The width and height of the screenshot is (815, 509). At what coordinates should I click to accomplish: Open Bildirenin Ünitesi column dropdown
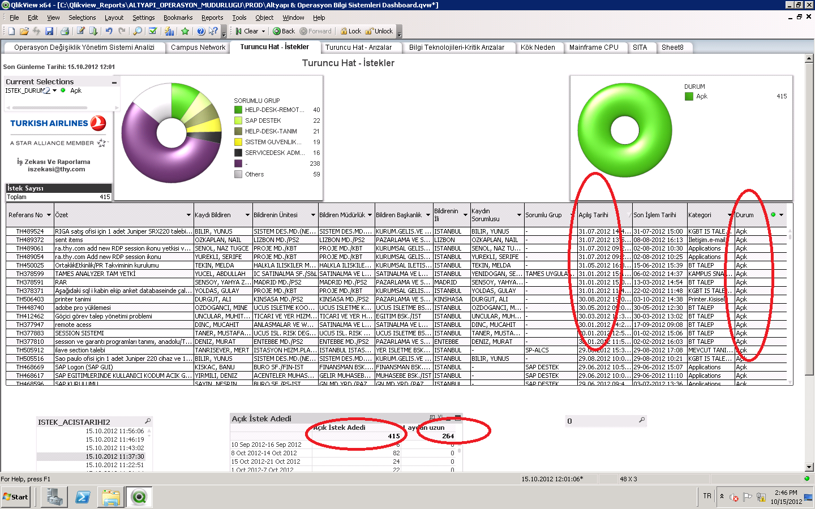[313, 215]
